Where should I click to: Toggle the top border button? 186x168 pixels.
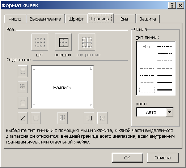[23, 71]
